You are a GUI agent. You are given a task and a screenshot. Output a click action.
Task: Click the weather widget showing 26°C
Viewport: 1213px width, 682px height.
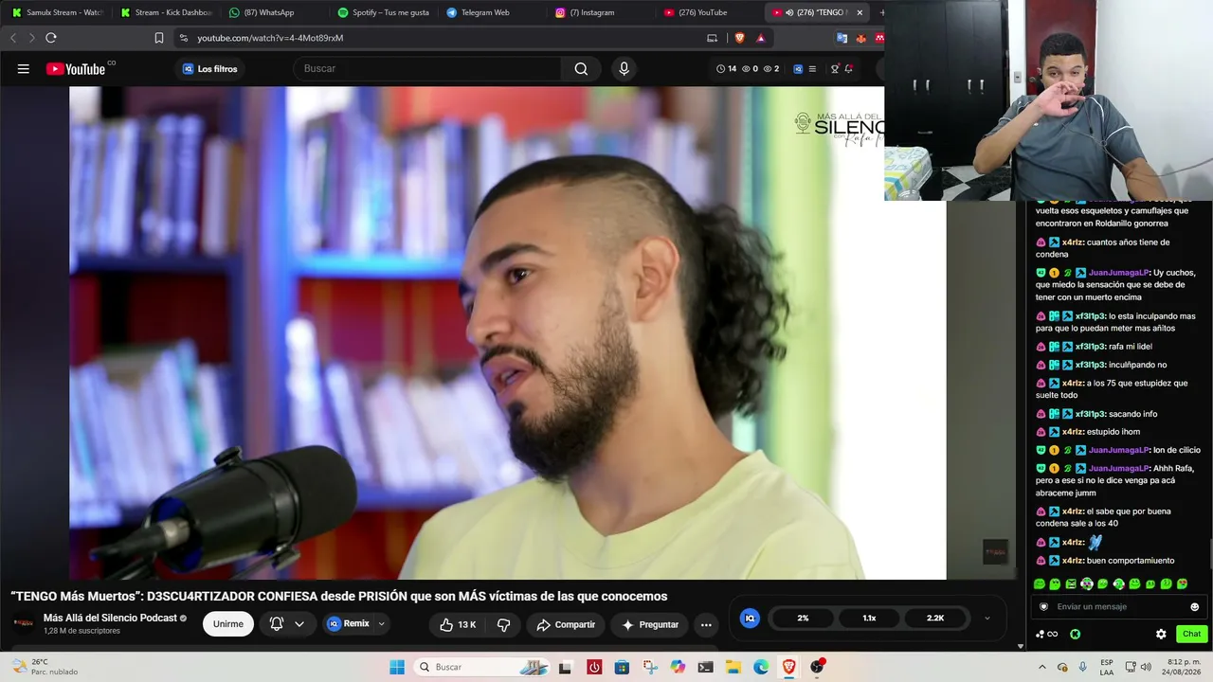[x=45, y=667]
